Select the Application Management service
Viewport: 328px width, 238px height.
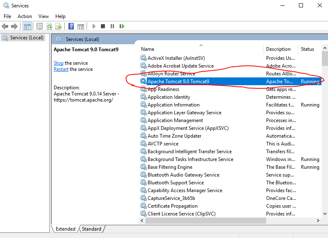[230, 120]
